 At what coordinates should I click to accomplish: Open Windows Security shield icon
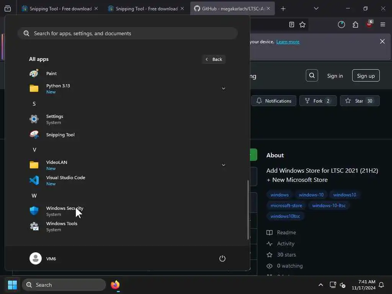coord(34,211)
